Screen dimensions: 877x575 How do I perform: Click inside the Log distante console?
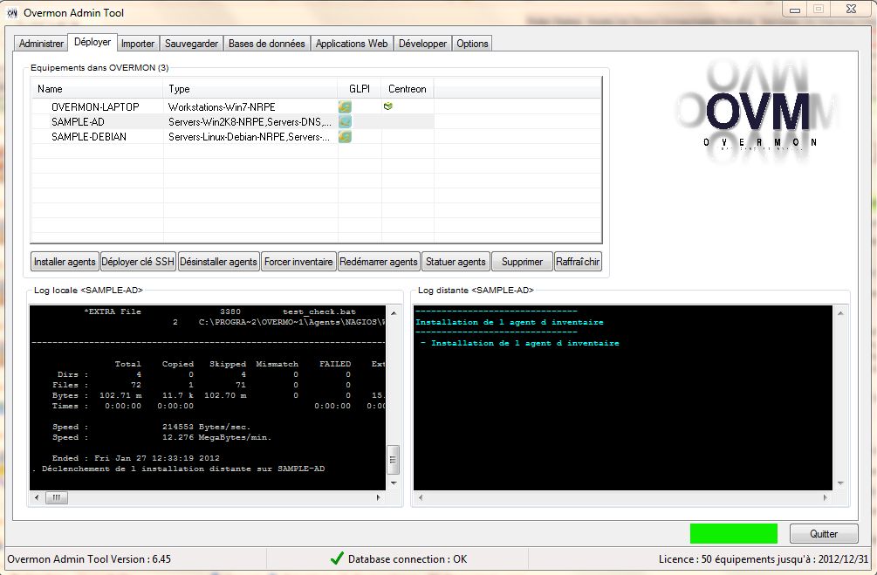(x=622, y=398)
